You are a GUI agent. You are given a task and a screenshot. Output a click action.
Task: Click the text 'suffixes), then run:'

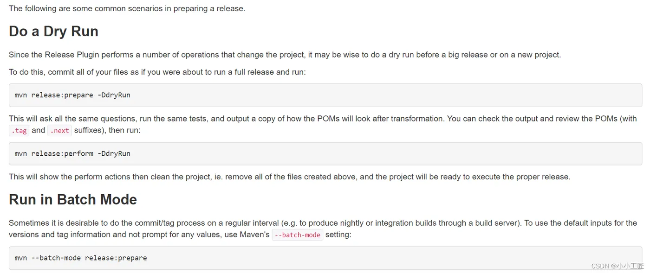click(x=107, y=130)
